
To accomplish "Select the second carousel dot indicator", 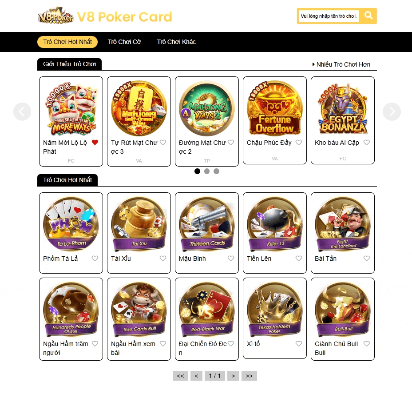I will [207, 171].
